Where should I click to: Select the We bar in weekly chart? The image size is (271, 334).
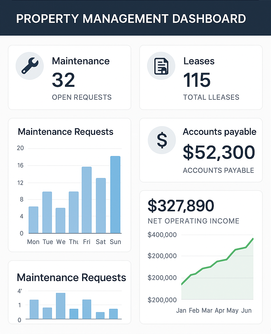[60, 221]
